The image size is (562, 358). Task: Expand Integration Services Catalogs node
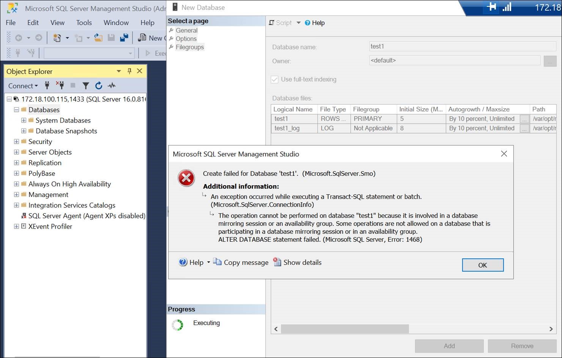16,205
